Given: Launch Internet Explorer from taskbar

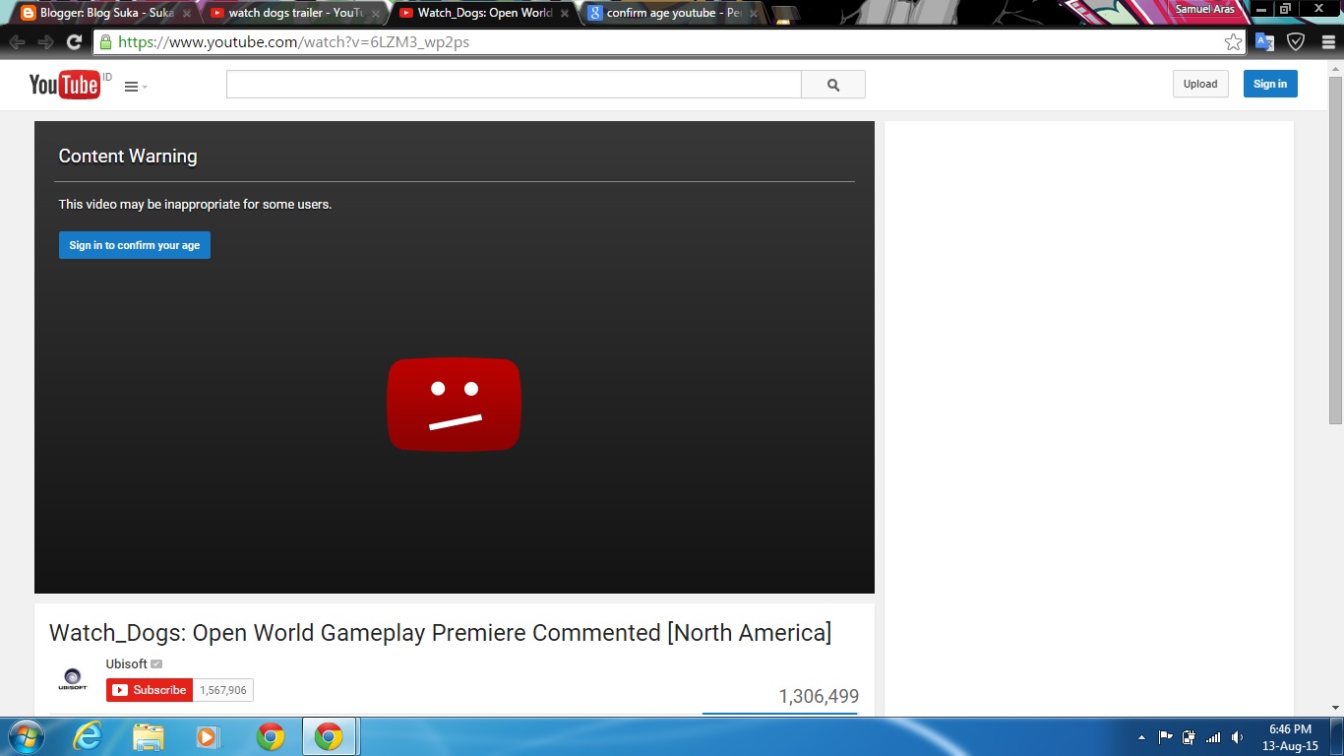Looking at the screenshot, I should [88, 736].
